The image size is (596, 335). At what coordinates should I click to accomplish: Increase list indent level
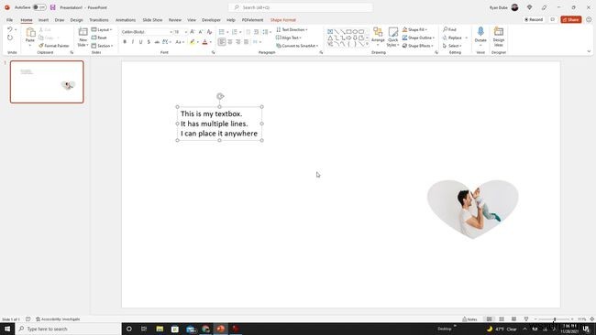coord(256,32)
